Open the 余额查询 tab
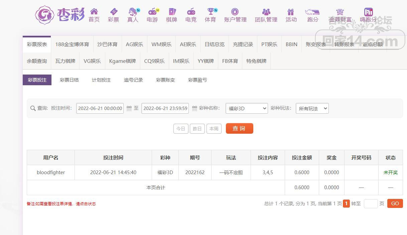 (37, 61)
